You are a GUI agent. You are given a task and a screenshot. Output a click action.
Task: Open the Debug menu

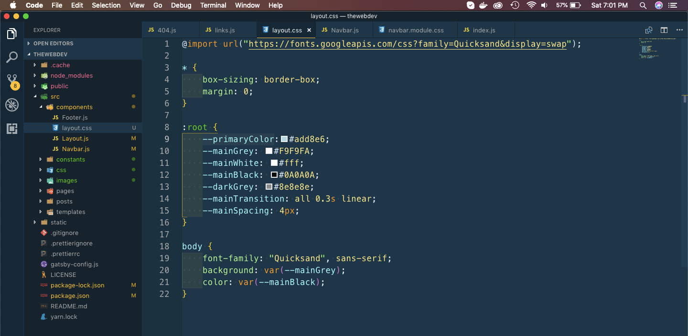[x=181, y=5]
